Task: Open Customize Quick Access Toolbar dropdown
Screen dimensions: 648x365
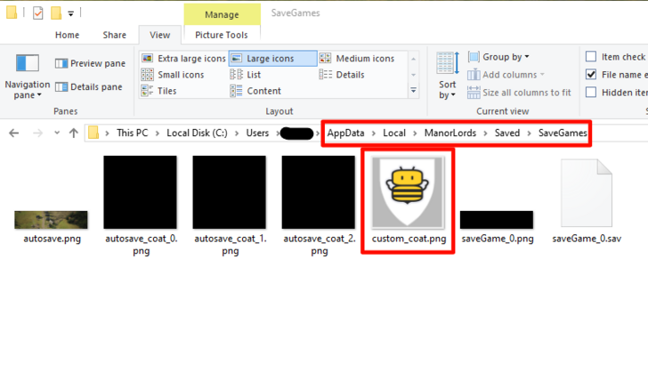Action: click(x=70, y=13)
